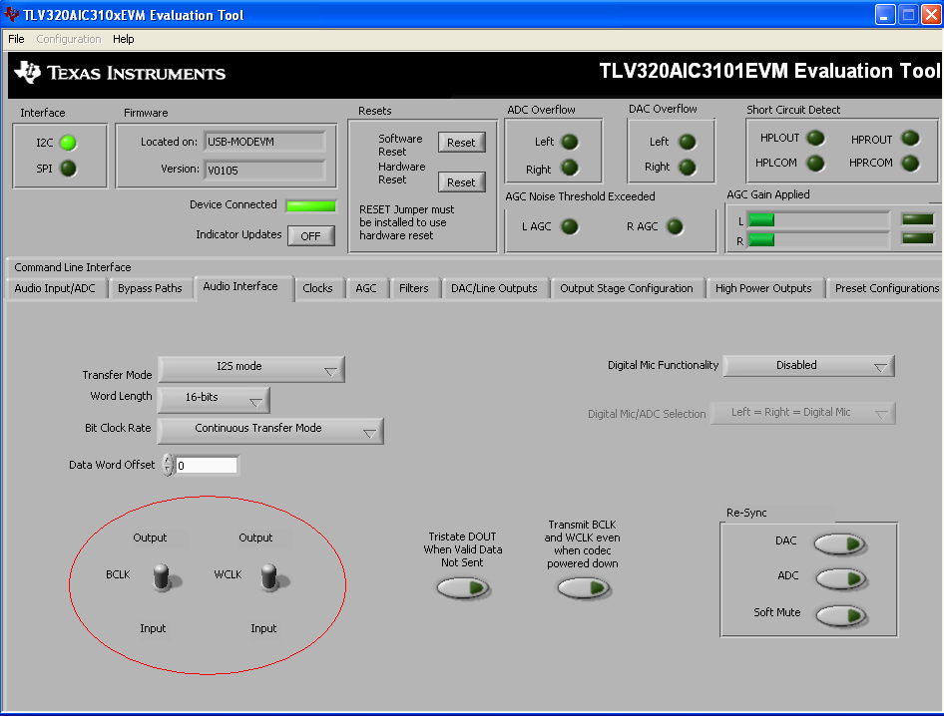Open the Command Line Interface tab
This screenshot has width=944, height=716.
tap(72, 267)
